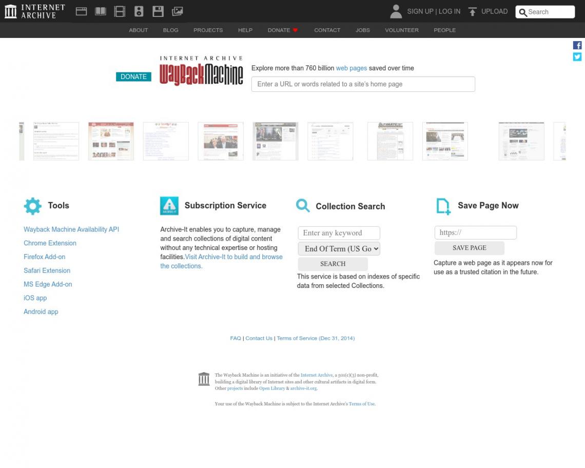This screenshot has height=468, width=585.
Task: Open the Audio (speaker) section icon
Action: click(139, 12)
